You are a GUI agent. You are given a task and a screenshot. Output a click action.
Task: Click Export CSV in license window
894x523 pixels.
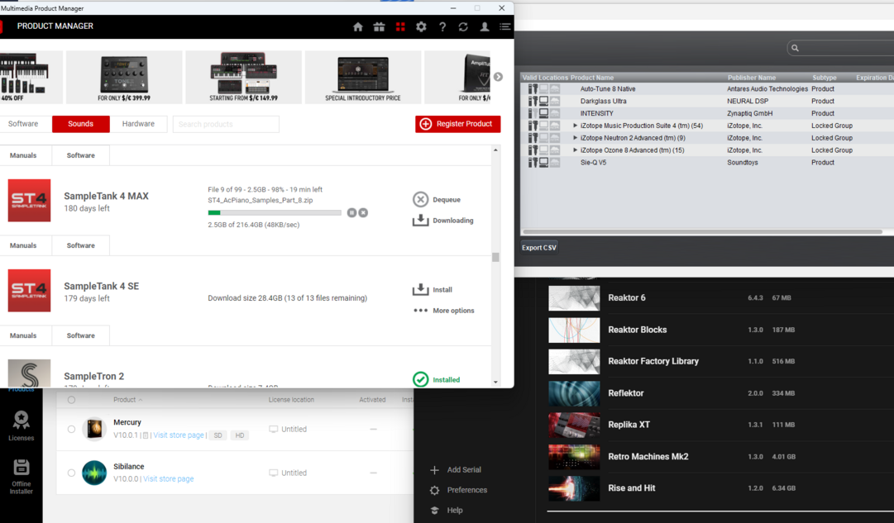coord(538,247)
